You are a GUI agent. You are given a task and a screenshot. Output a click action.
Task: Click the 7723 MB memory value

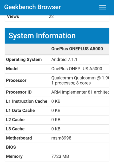(x=60, y=157)
